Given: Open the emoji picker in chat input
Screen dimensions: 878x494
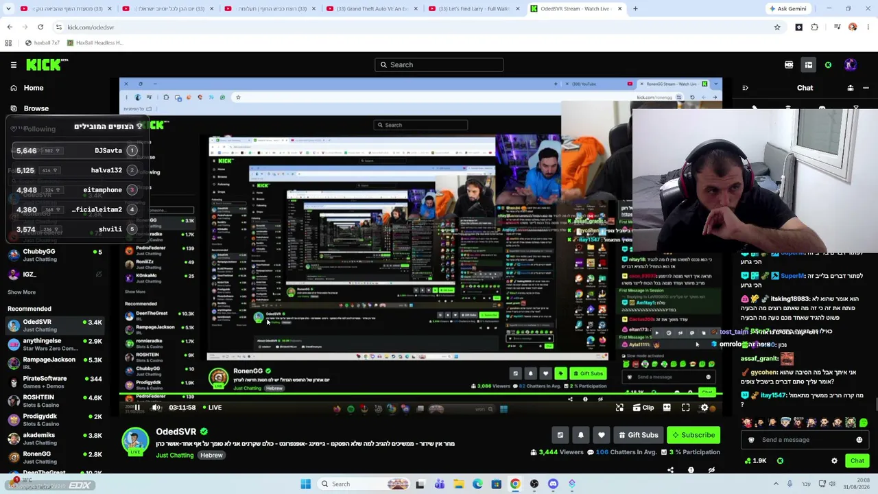Looking at the screenshot, I should tap(859, 440).
